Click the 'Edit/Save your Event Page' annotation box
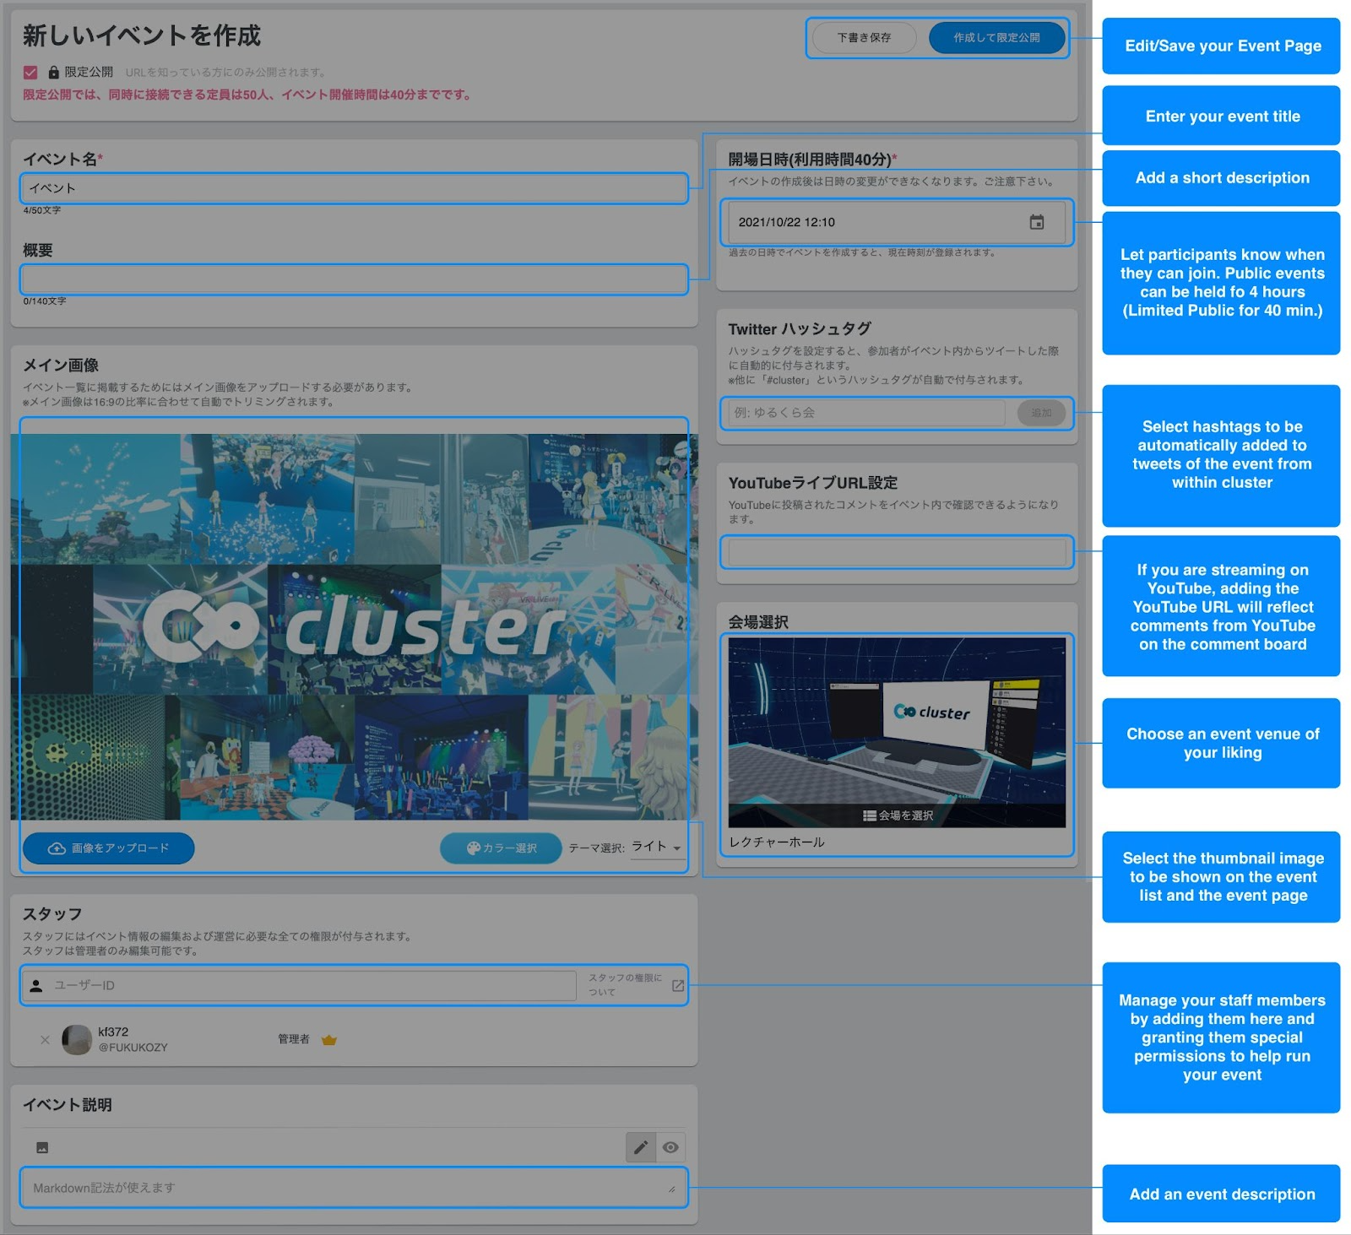This screenshot has width=1351, height=1235. 1222,46
